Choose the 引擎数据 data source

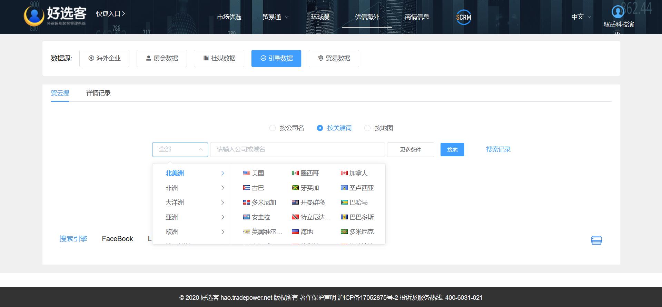point(276,58)
